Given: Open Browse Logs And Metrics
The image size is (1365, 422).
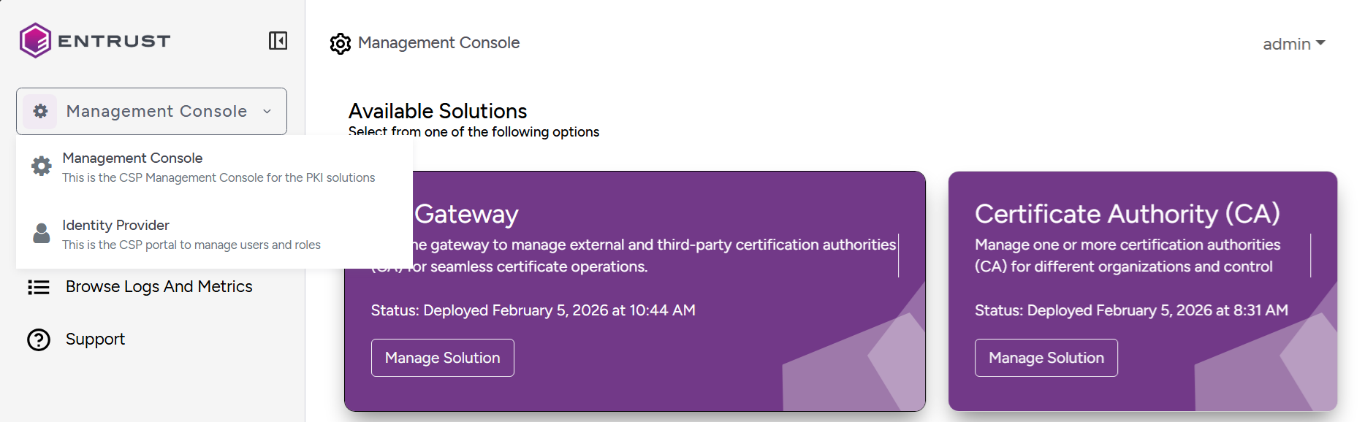Looking at the screenshot, I should [x=159, y=287].
